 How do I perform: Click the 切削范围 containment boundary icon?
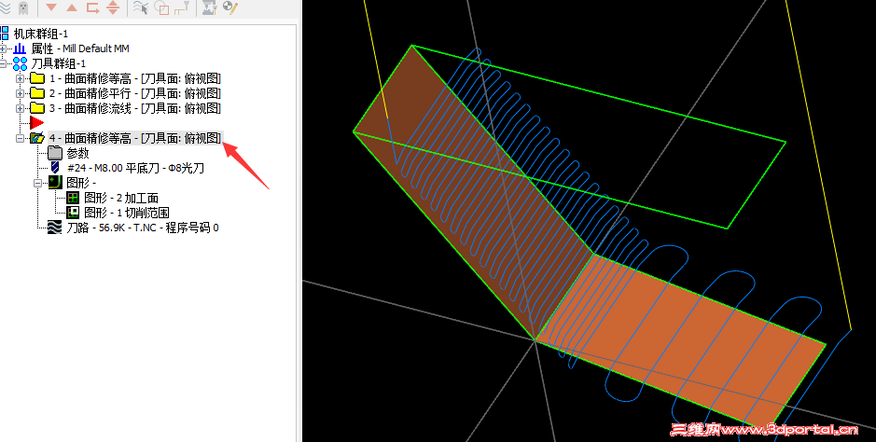73,213
